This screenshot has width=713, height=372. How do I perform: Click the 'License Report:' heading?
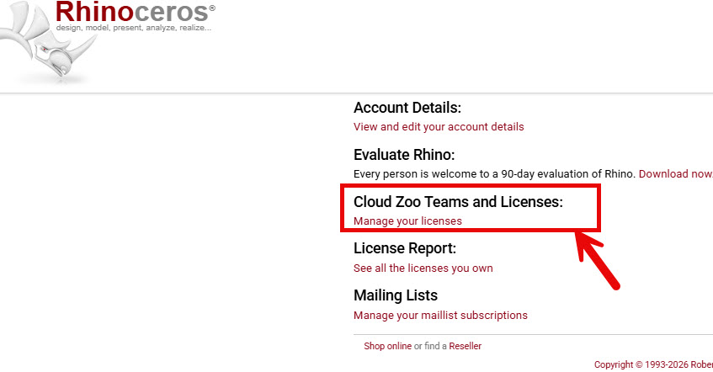tap(404, 248)
